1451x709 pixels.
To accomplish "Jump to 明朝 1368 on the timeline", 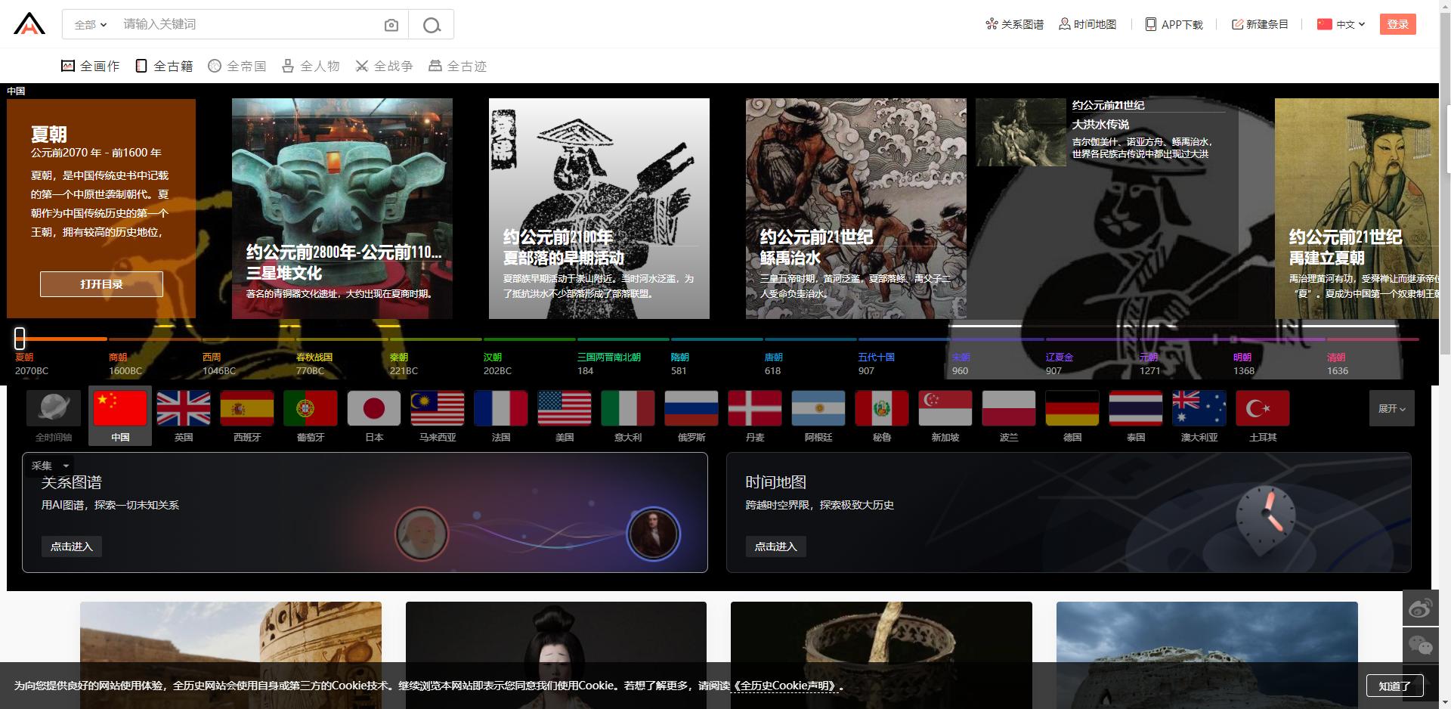I will 1244,364.
